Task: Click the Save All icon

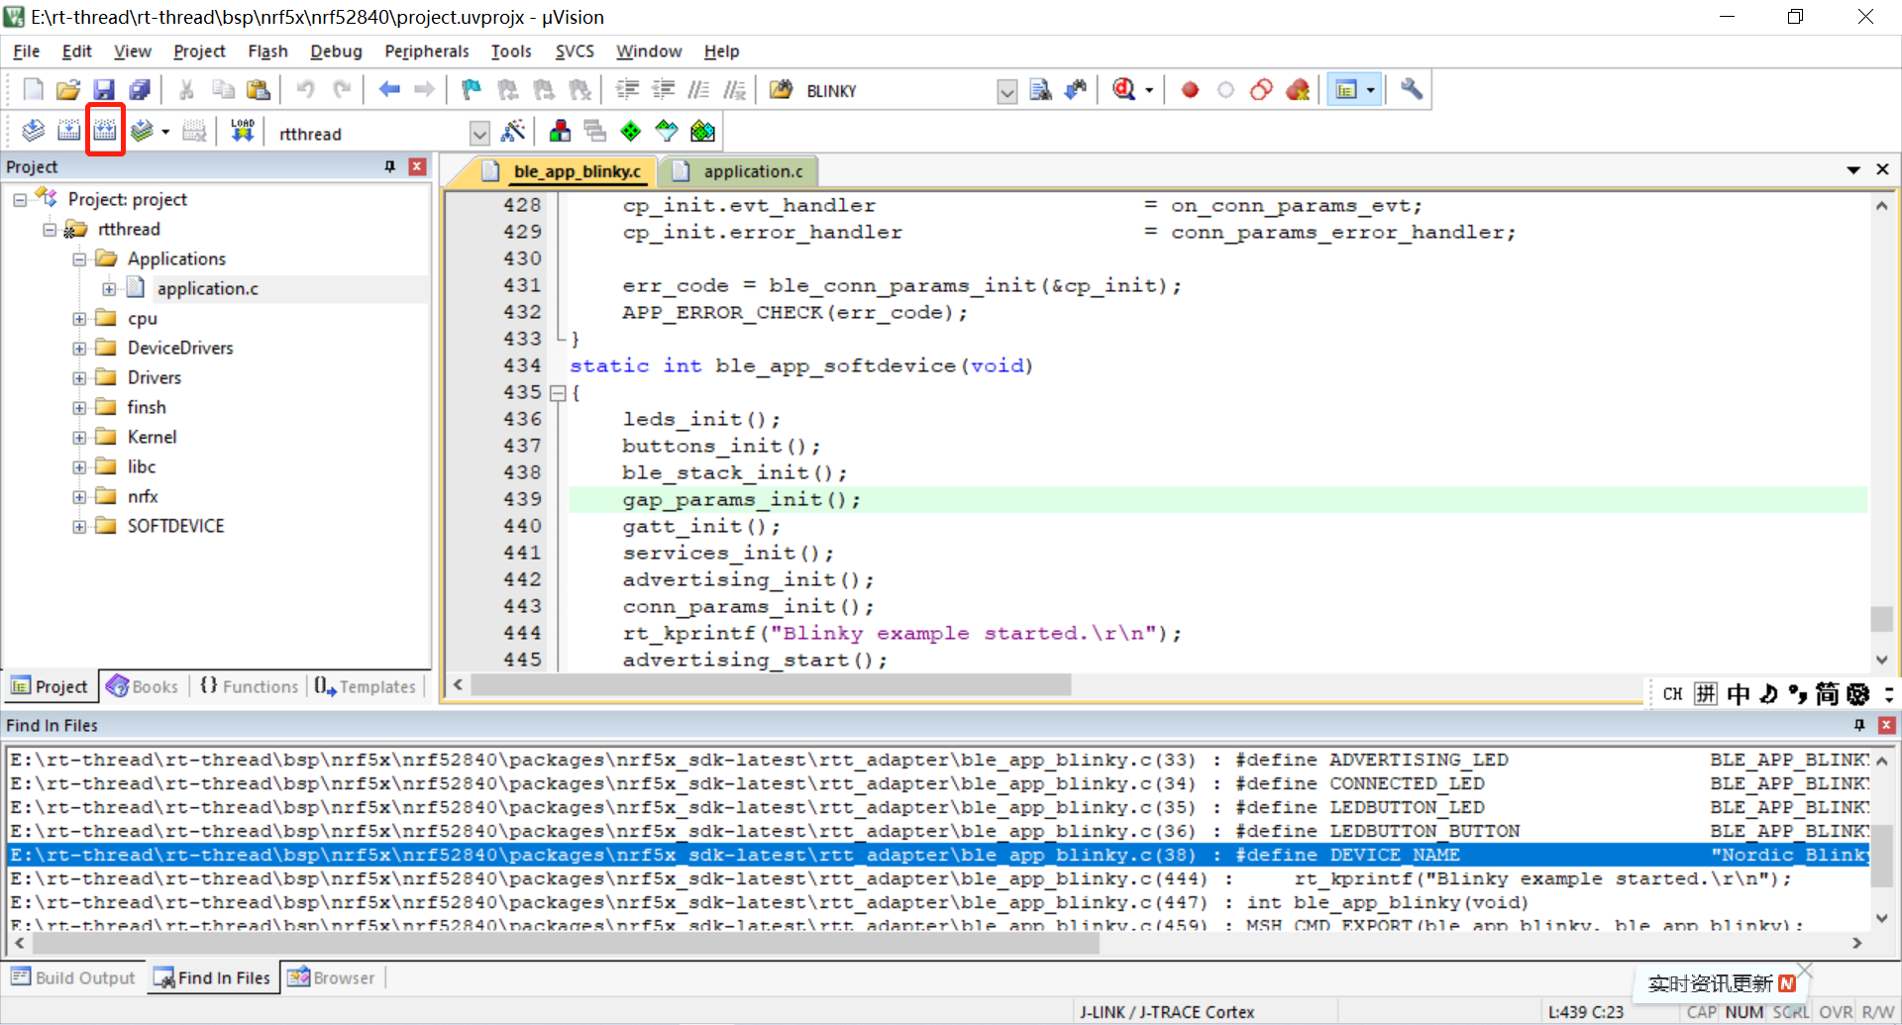Action: pyautogui.click(x=140, y=90)
